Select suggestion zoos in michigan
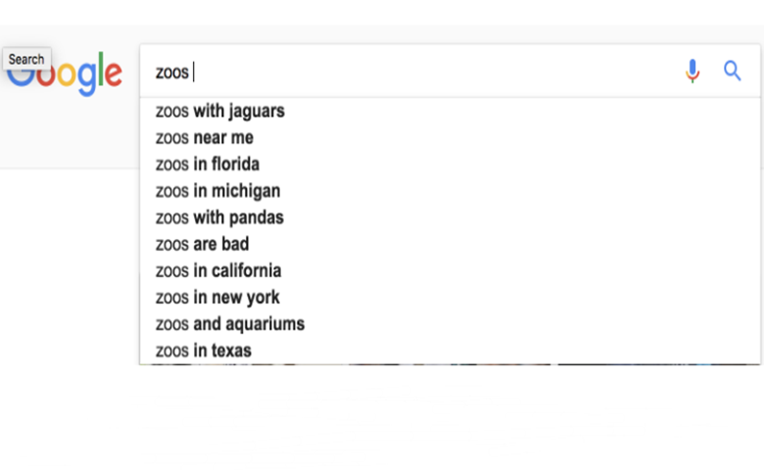This screenshot has width=764, height=470. [450, 191]
